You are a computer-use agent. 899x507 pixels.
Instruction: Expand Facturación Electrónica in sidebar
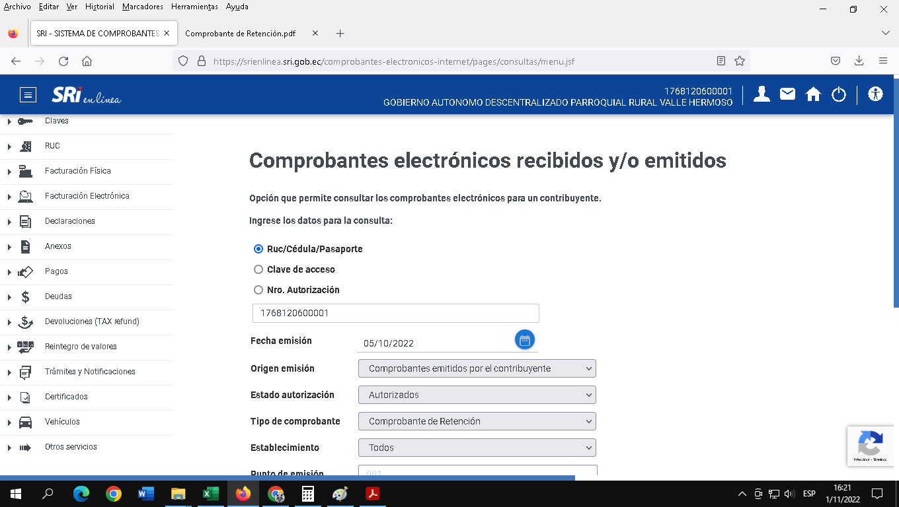coord(87,196)
